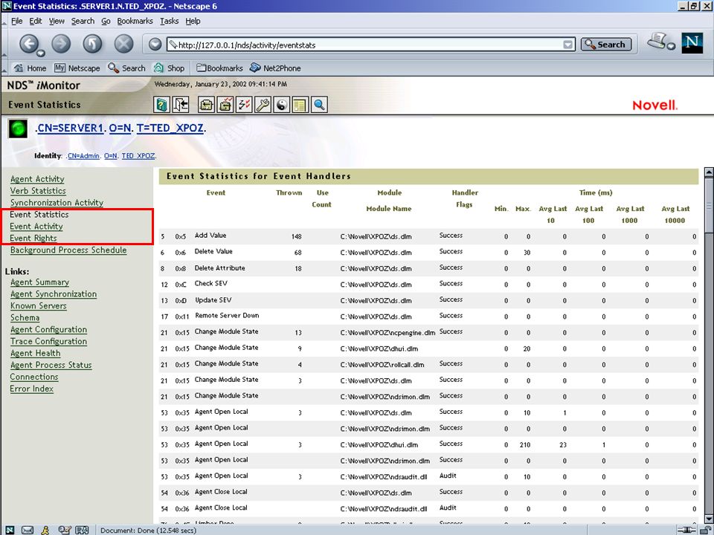Open the Back button history dropdown
The width and height of the screenshot is (714, 535).
tap(41, 53)
